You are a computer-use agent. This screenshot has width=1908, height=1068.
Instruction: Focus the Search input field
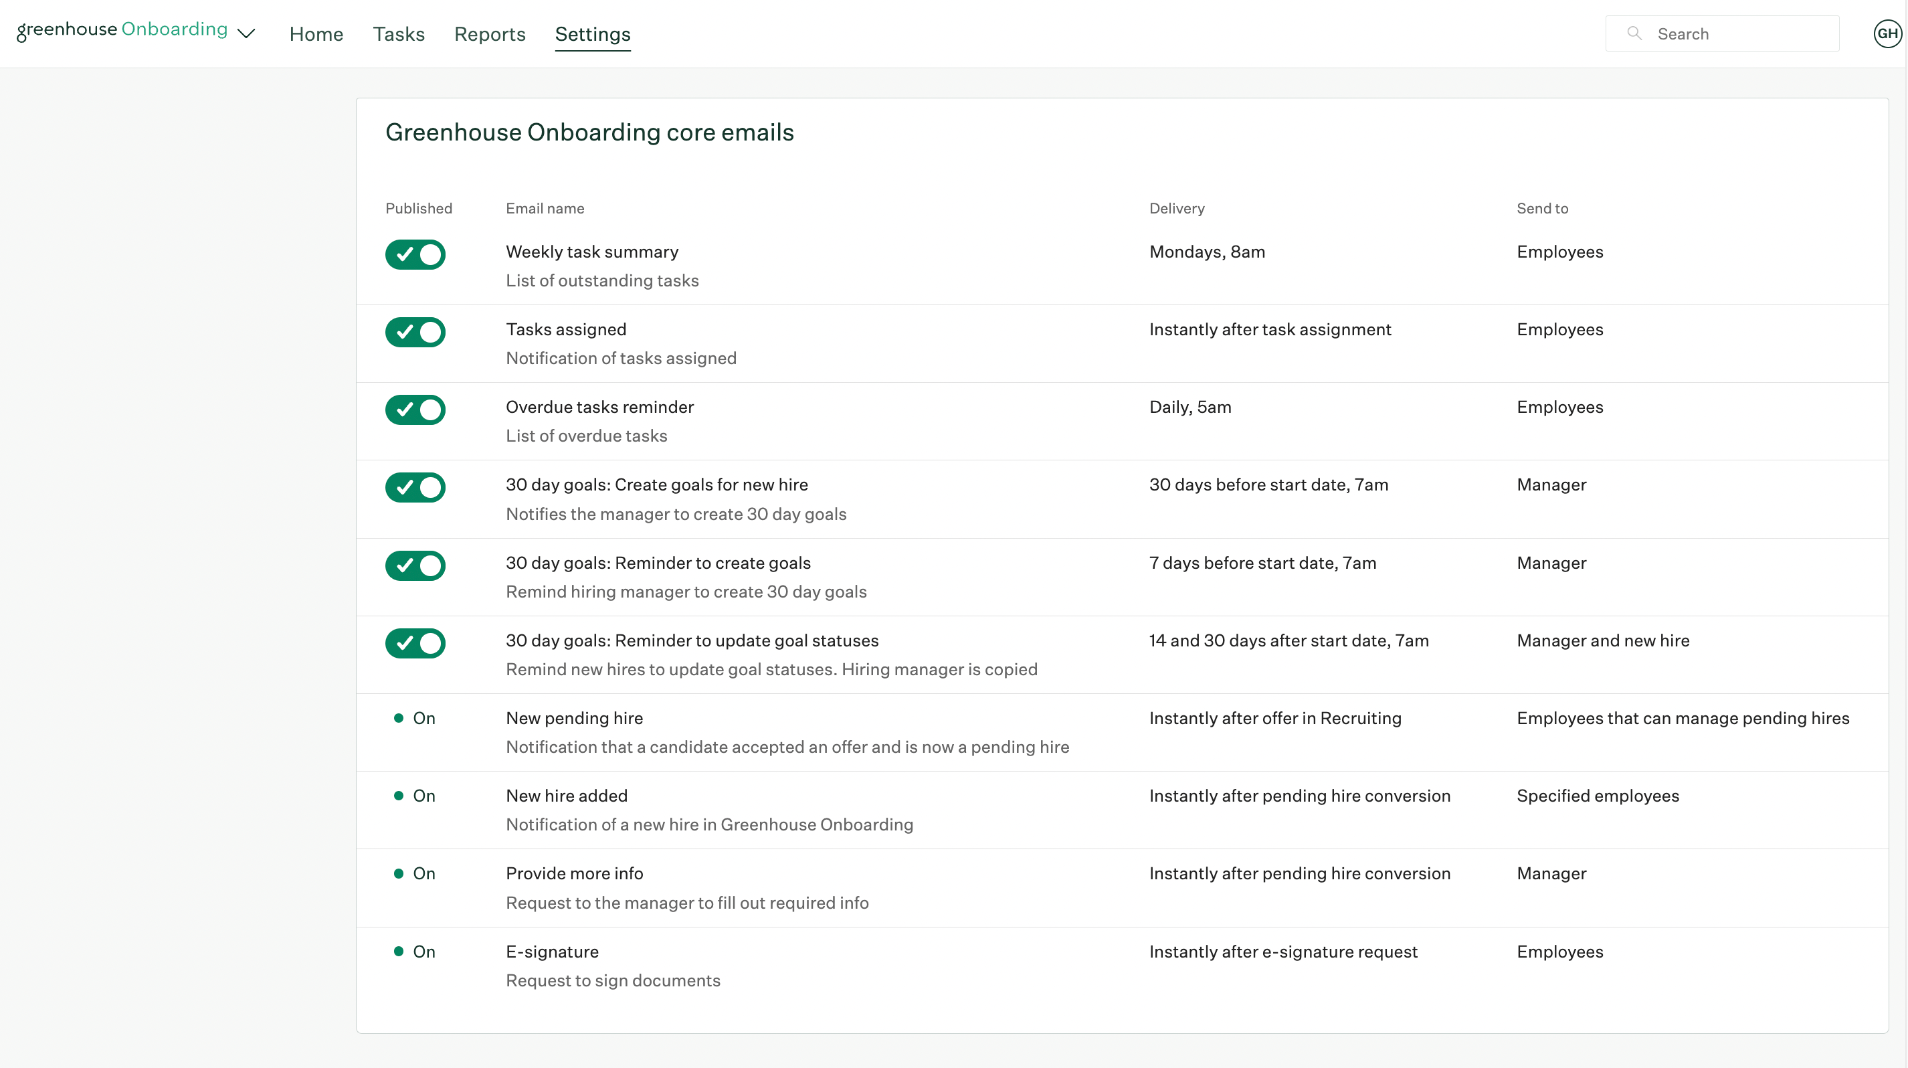1722,33
